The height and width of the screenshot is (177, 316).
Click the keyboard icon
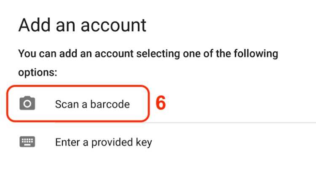27,142
